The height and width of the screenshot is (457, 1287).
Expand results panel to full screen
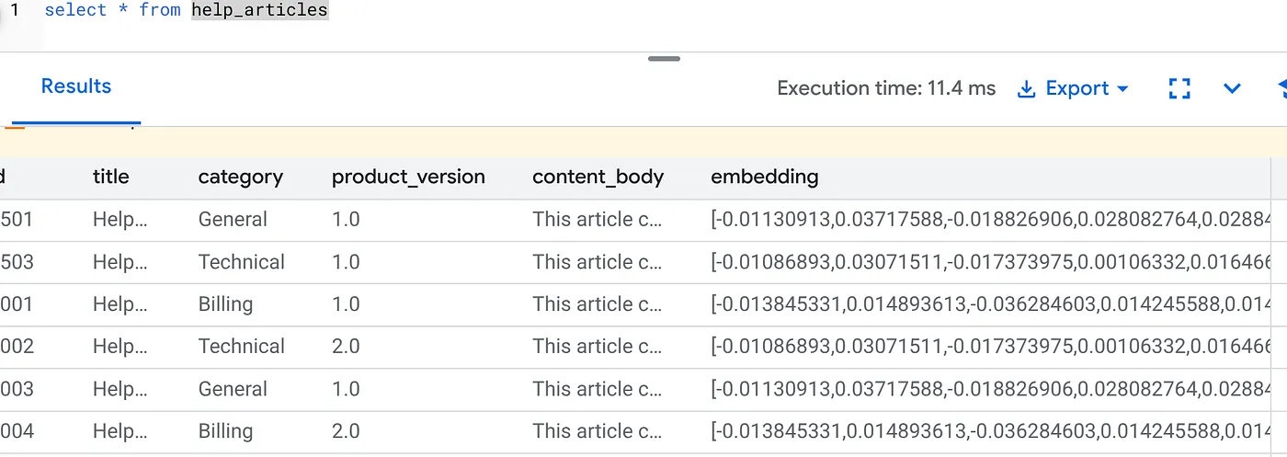coord(1179,89)
